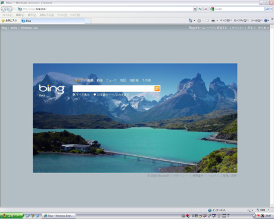Image resolution: width=274 pixels, height=219 pixels.
Task: Open the ファイル(F) menu
Action: pyautogui.click(x=7, y=15)
